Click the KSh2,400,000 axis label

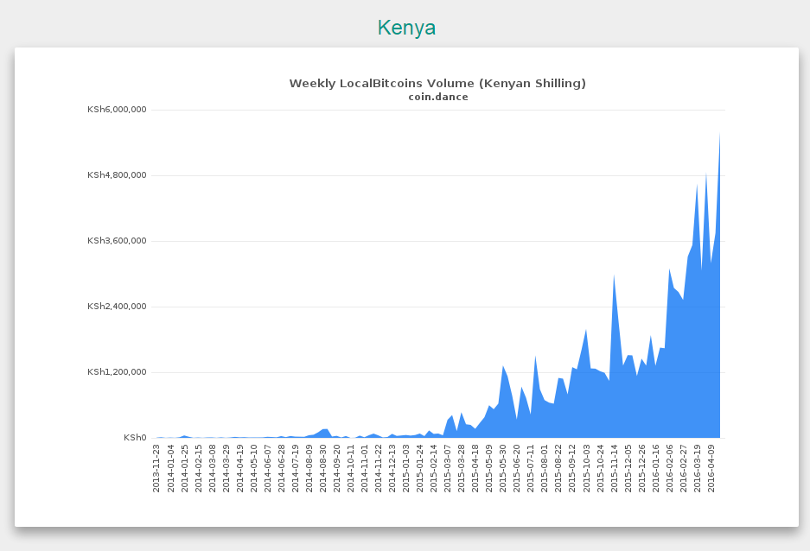pyautogui.click(x=117, y=306)
